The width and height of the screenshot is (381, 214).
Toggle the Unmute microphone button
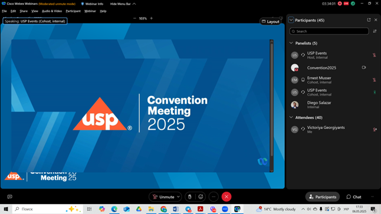(x=163, y=197)
